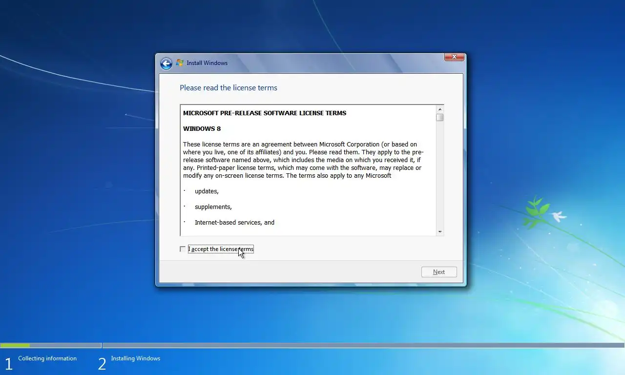Close the Install Windows dialog
Screen dimensions: 625x375
click(454, 57)
